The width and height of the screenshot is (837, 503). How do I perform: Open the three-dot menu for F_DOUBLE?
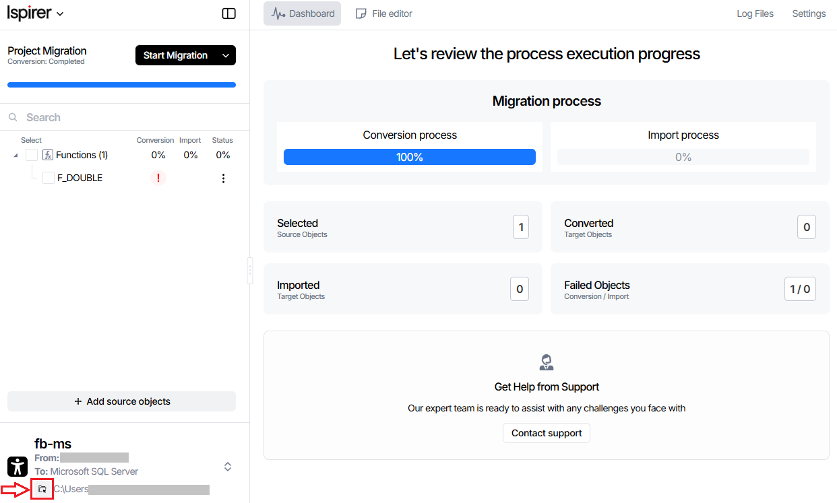(x=224, y=178)
